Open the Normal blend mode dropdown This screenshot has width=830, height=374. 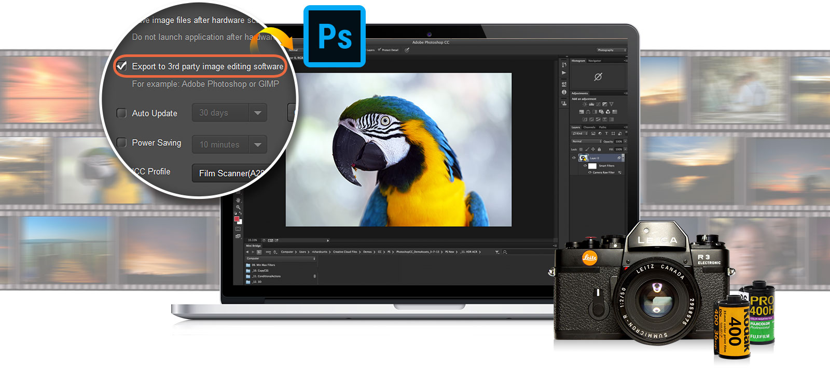click(x=587, y=141)
